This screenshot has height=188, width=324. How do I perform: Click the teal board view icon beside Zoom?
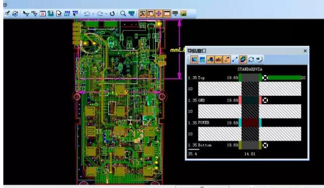coord(131,14)
